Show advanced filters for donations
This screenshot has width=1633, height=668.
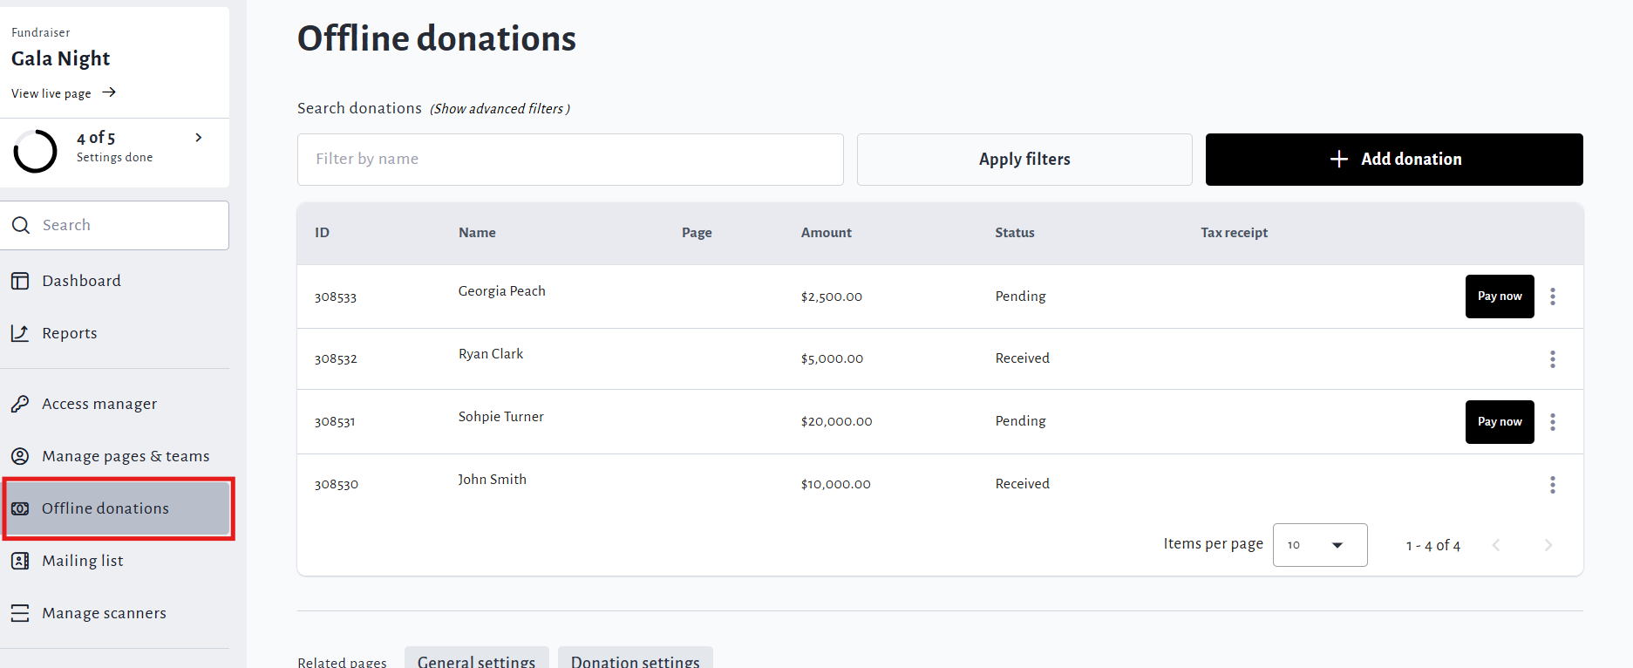tap(500, 109)
